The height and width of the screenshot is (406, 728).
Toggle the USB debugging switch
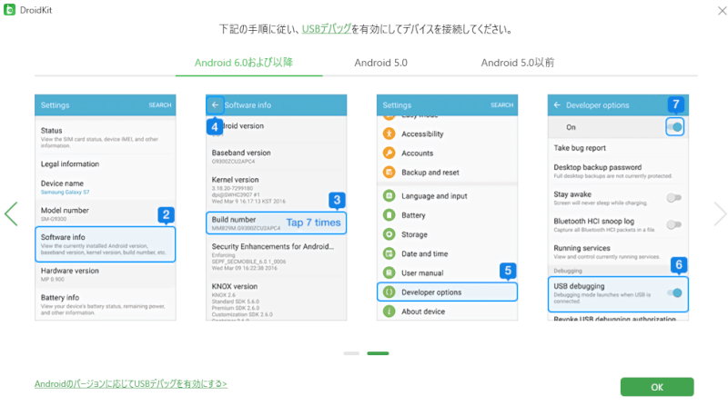(x=674, y=292)
